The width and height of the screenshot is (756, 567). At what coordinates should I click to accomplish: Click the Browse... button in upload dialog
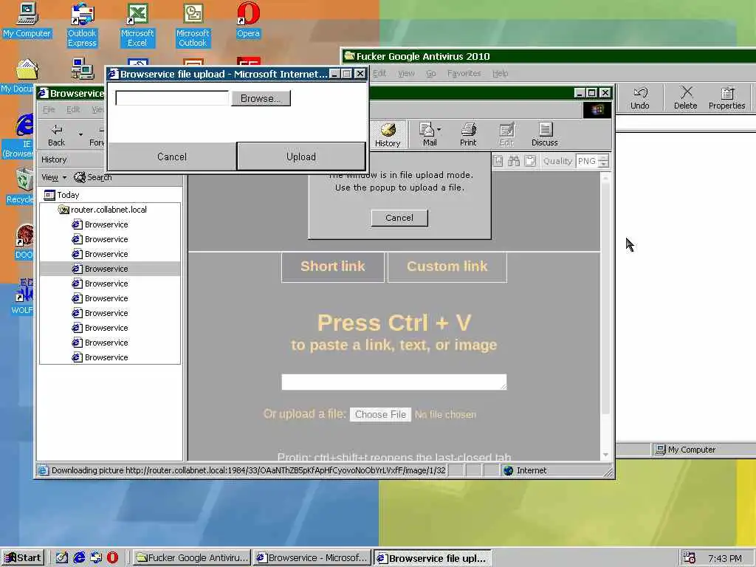click(x=261, y=98)
